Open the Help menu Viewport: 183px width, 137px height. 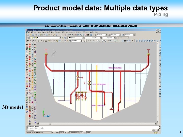[97, 32]
